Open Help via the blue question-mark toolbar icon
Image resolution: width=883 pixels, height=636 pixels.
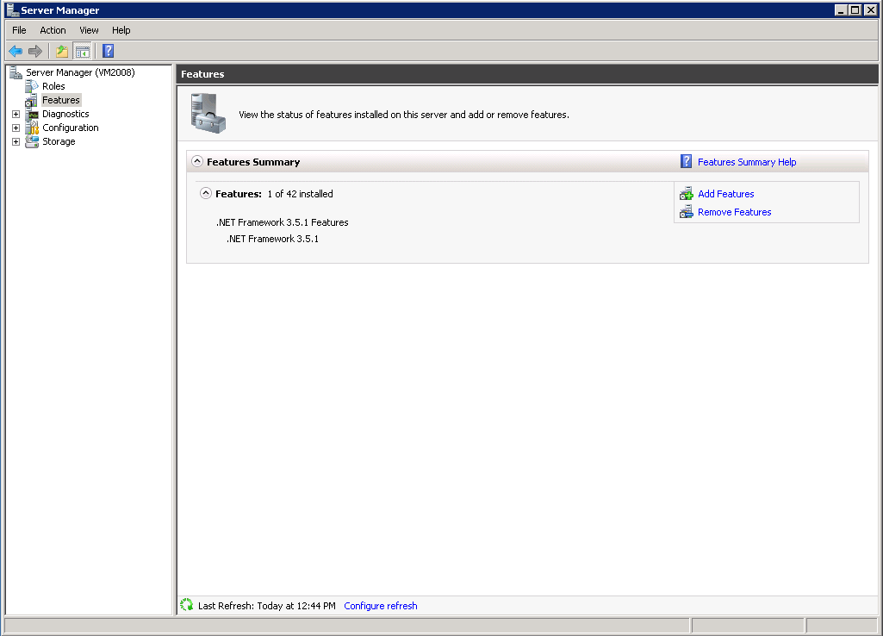pos(108,51)
